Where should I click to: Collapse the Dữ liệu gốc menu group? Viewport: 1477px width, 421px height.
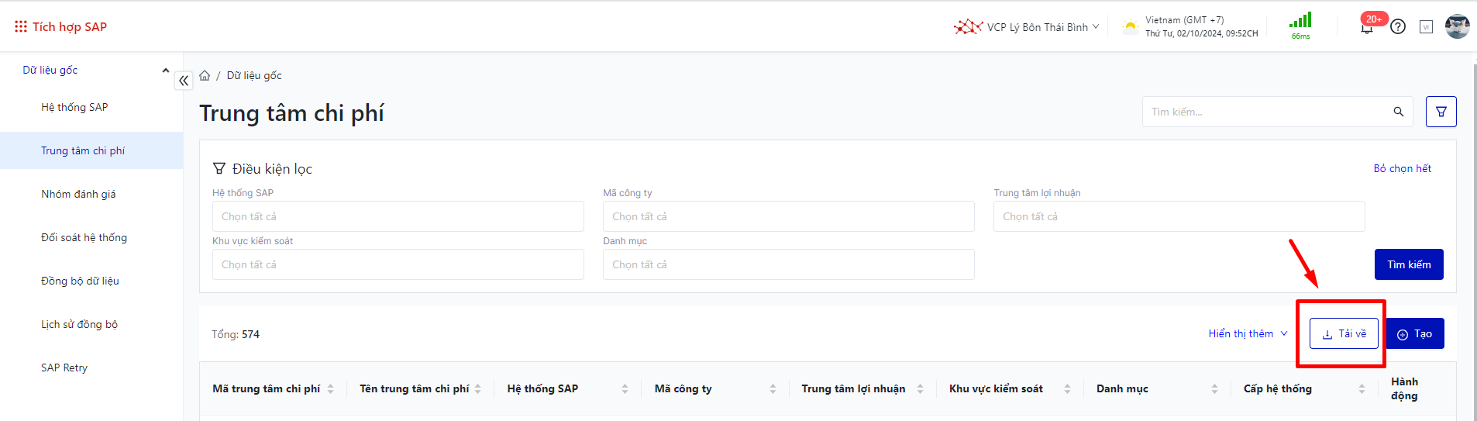coord(165,70)
